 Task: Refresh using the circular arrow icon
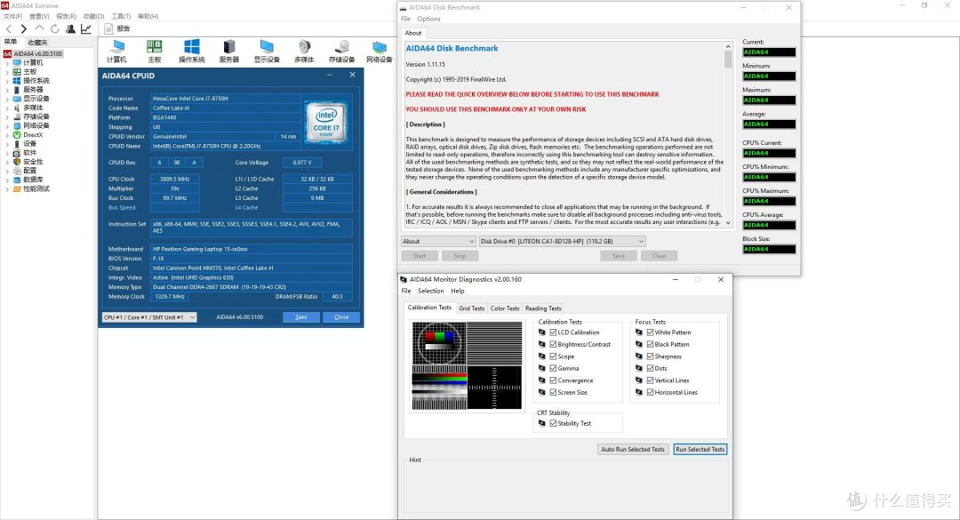pyautogui.click(x=54, y=28)
